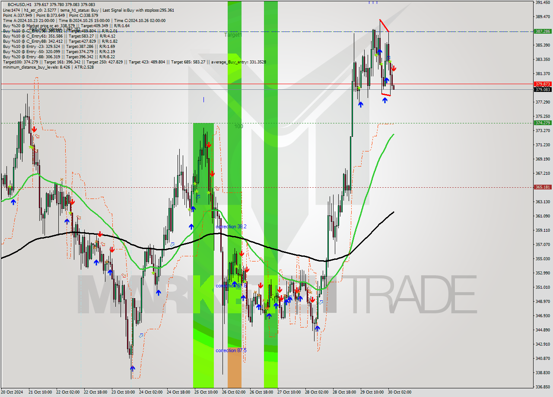Click the 385.390 price axis value
This screenshot has width=553, height=397.
point(543,45)
